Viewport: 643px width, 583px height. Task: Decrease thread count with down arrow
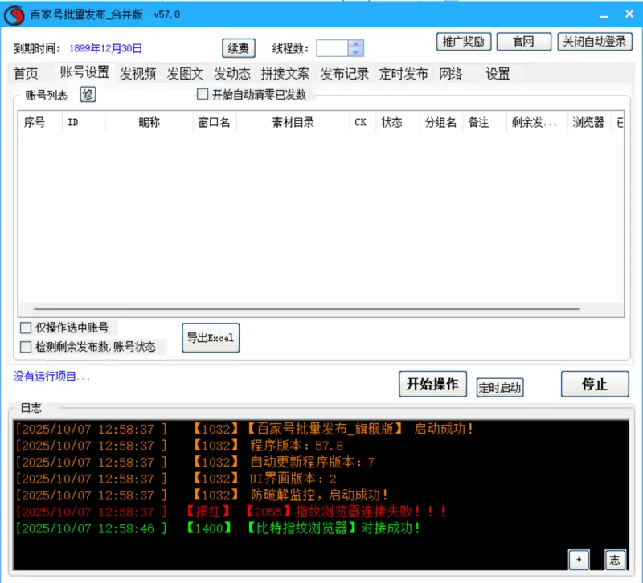[x=356, y=52]
